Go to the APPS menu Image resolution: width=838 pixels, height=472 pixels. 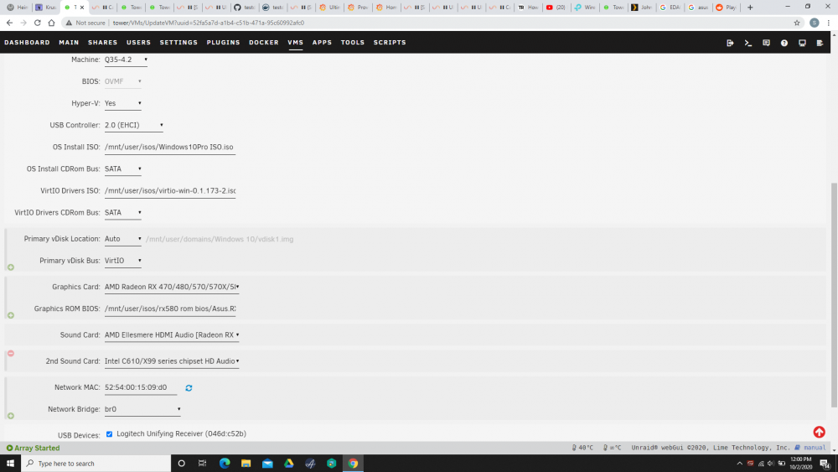tap(322, 42)
